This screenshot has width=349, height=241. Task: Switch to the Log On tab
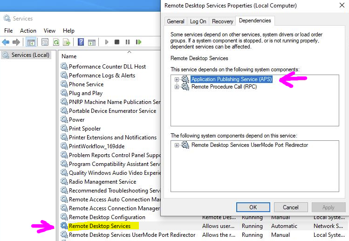tap(198, 21)
